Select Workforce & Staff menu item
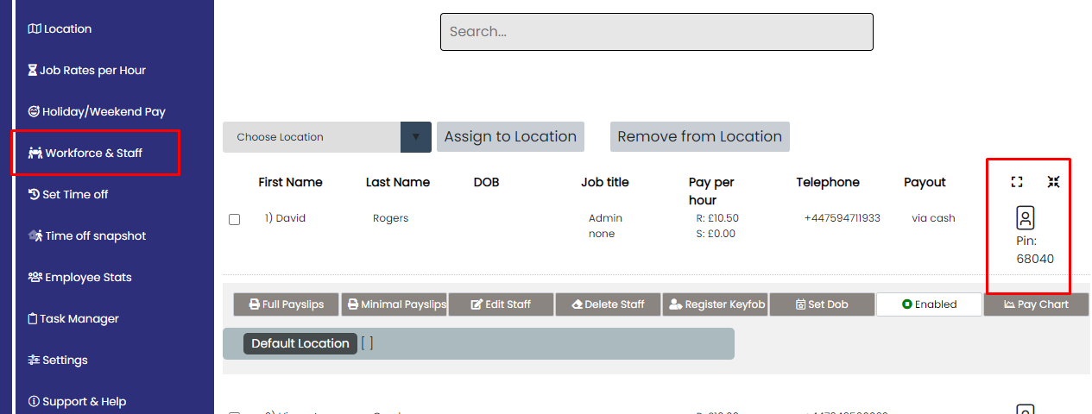This screenshot has width=1092, height=414. pyautogui.click(x=85, y=153)
